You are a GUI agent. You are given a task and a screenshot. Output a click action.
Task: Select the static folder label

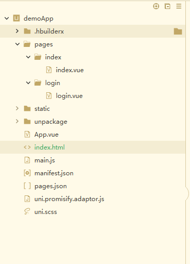[42, 109]
